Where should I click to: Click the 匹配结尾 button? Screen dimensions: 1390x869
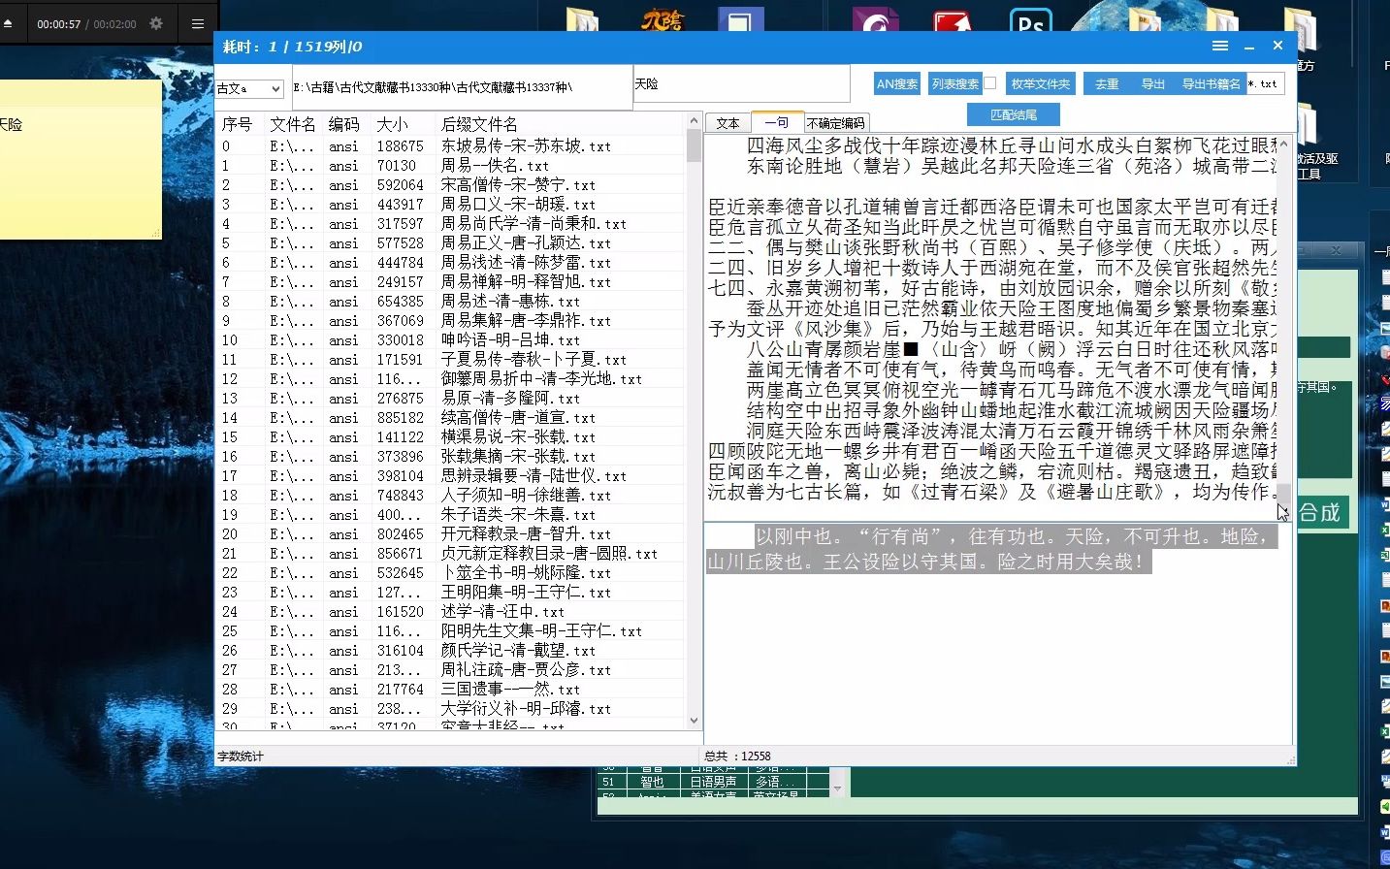(x=1013, y=114)
